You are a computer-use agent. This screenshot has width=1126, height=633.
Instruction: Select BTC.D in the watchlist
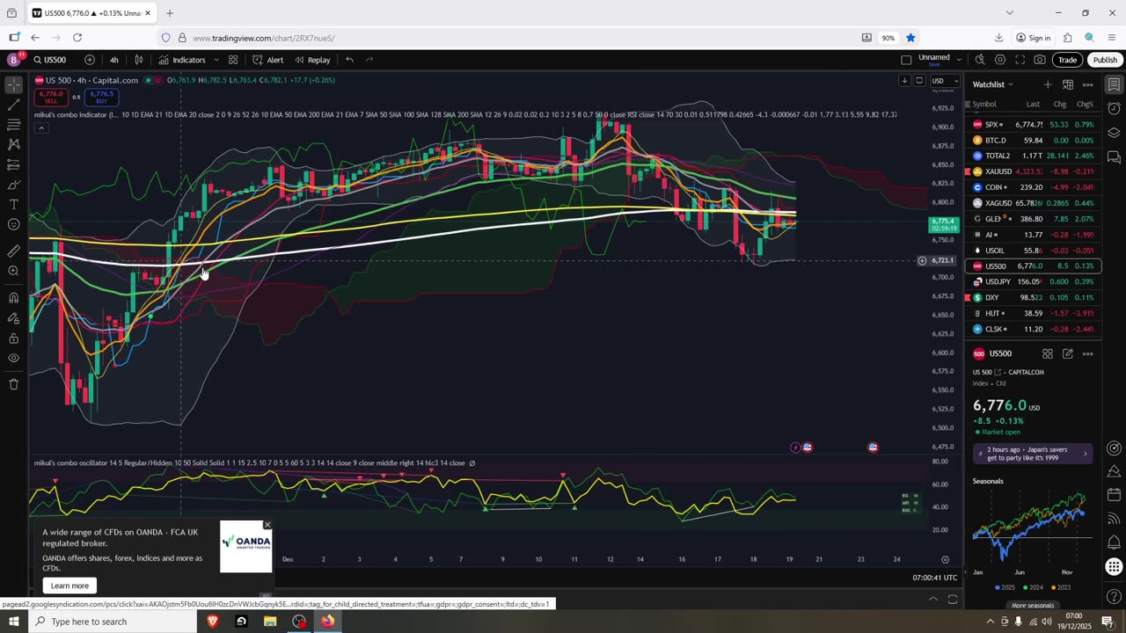tap(1033, 140)
